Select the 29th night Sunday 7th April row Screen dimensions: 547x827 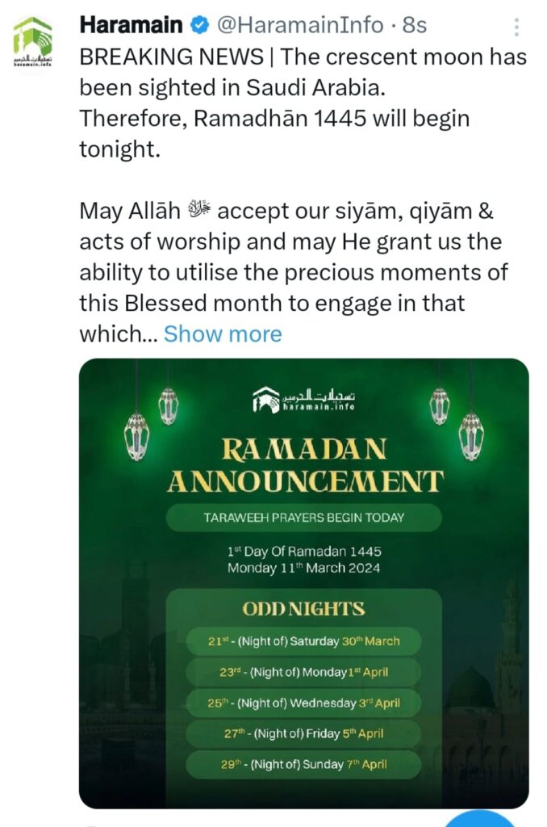coord(303,764)
